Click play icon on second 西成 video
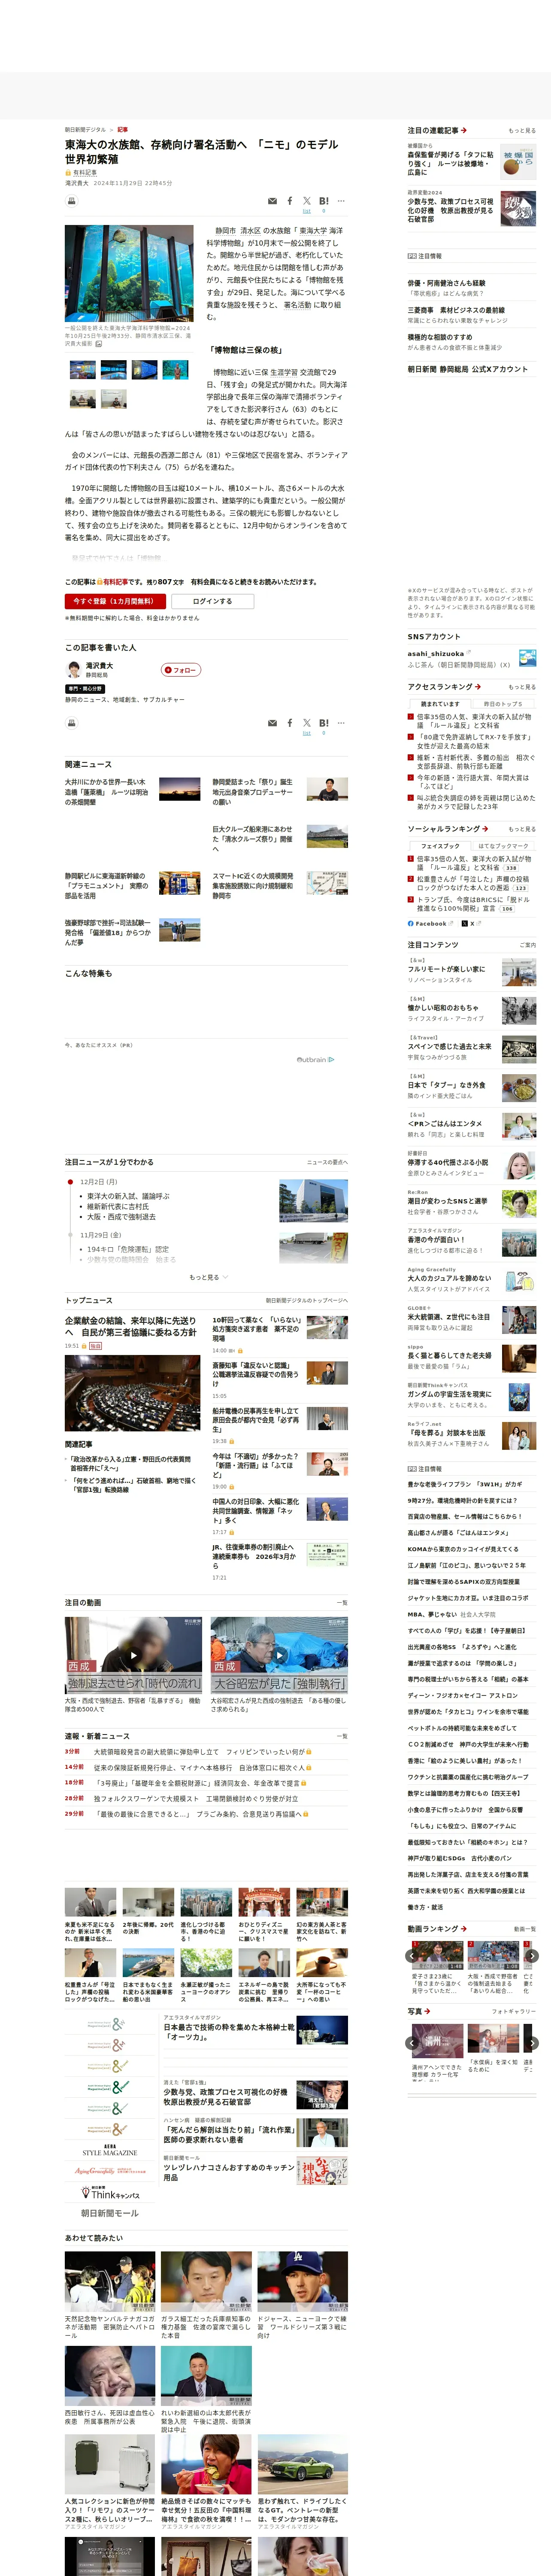Image resolution: width=551 pixels, height=2576 pixels. click(279, 1655)
